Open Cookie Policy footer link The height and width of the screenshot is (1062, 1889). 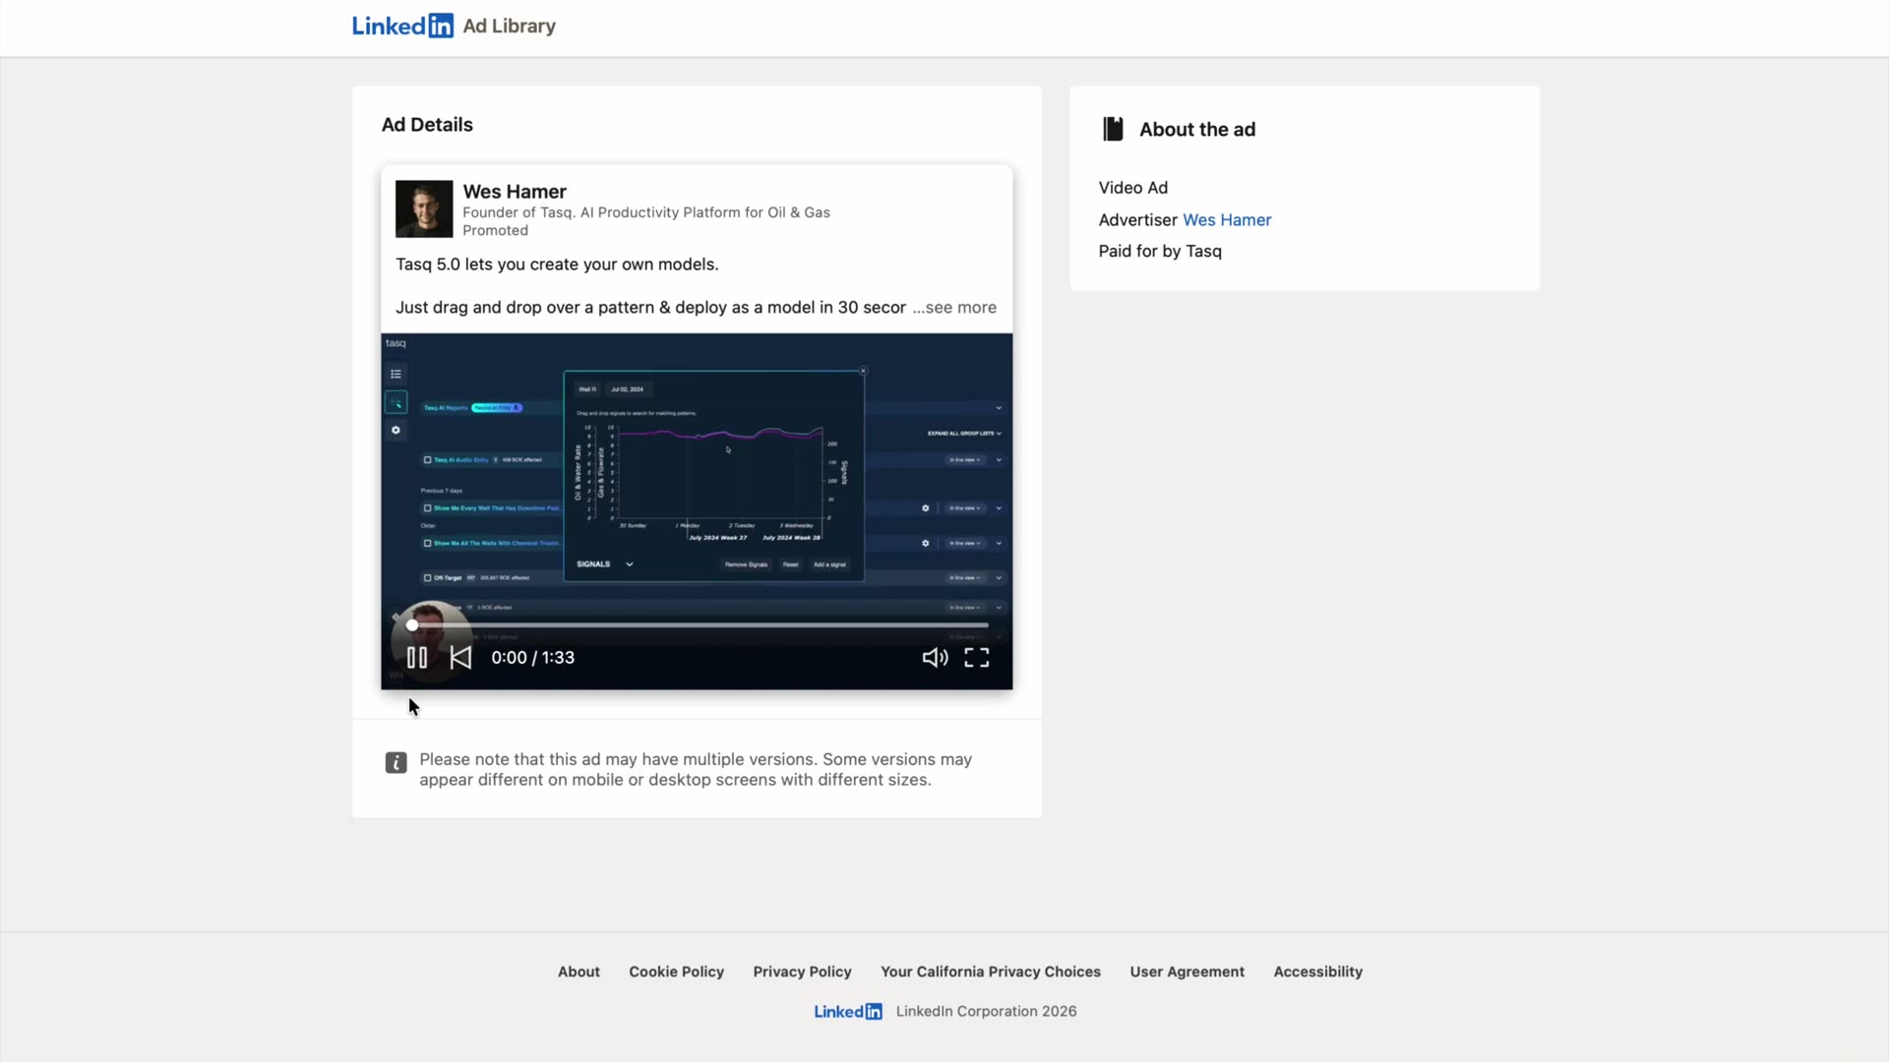pos(676,972)
